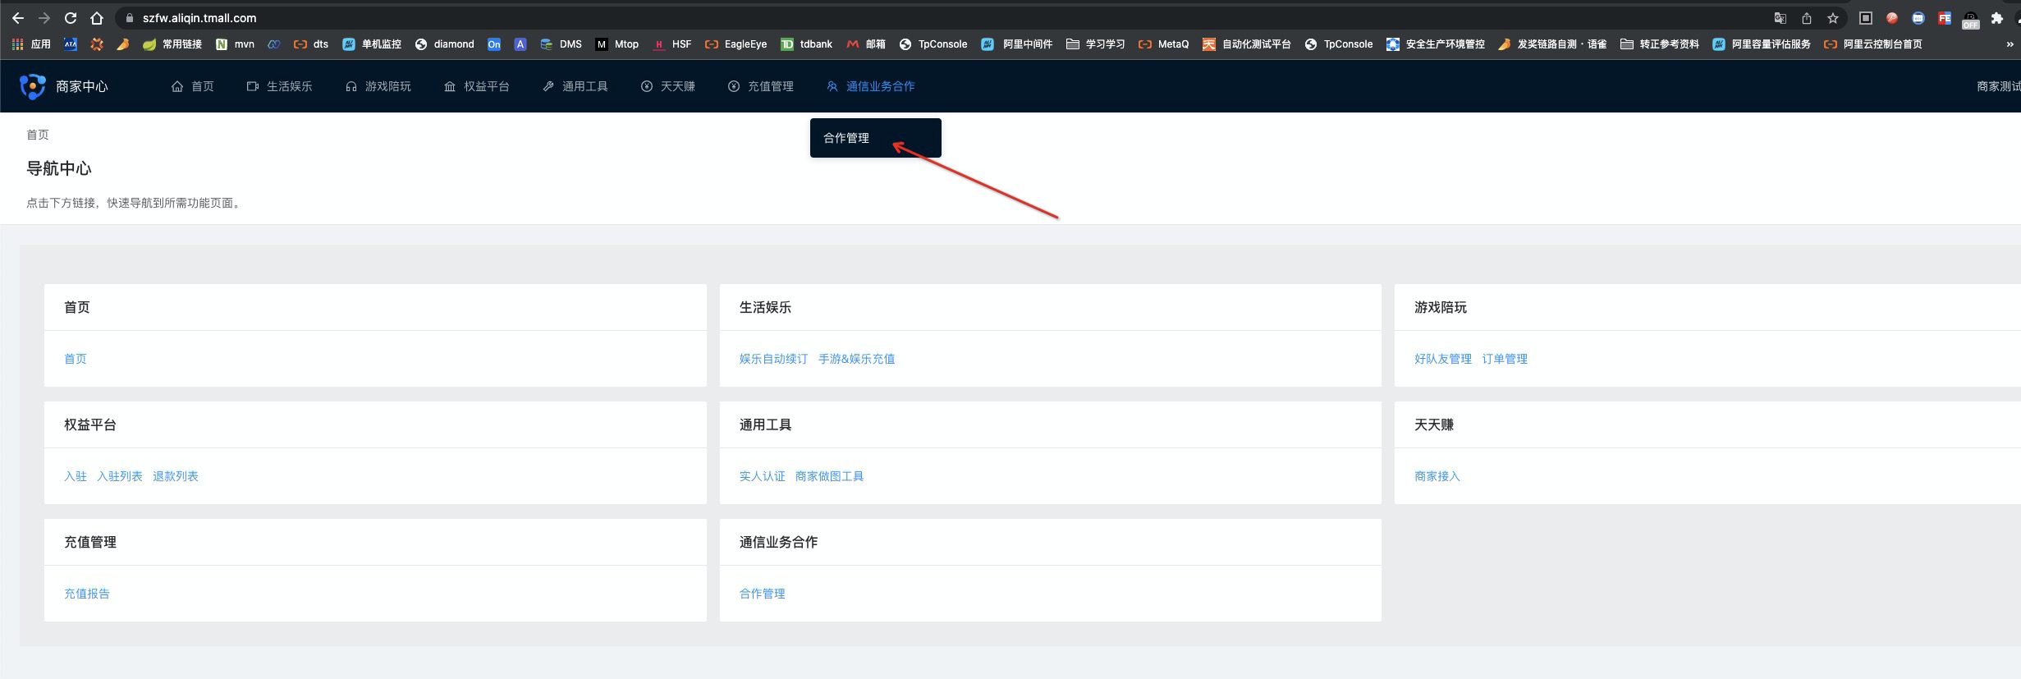This screenshot has height=679, width=2021.
Task: Open the DMS bookmark
Action: [561, 44]
